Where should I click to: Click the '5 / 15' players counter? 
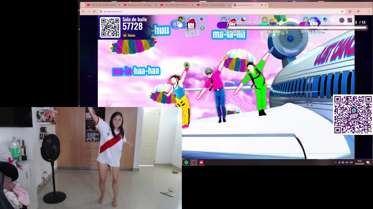(360, 22)
